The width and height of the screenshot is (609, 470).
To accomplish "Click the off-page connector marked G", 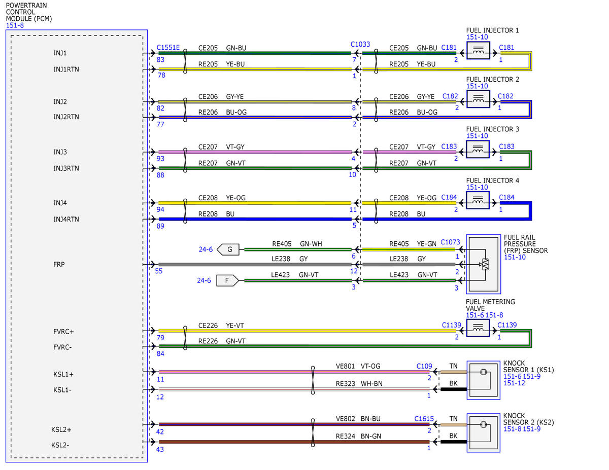I will 228,249.
